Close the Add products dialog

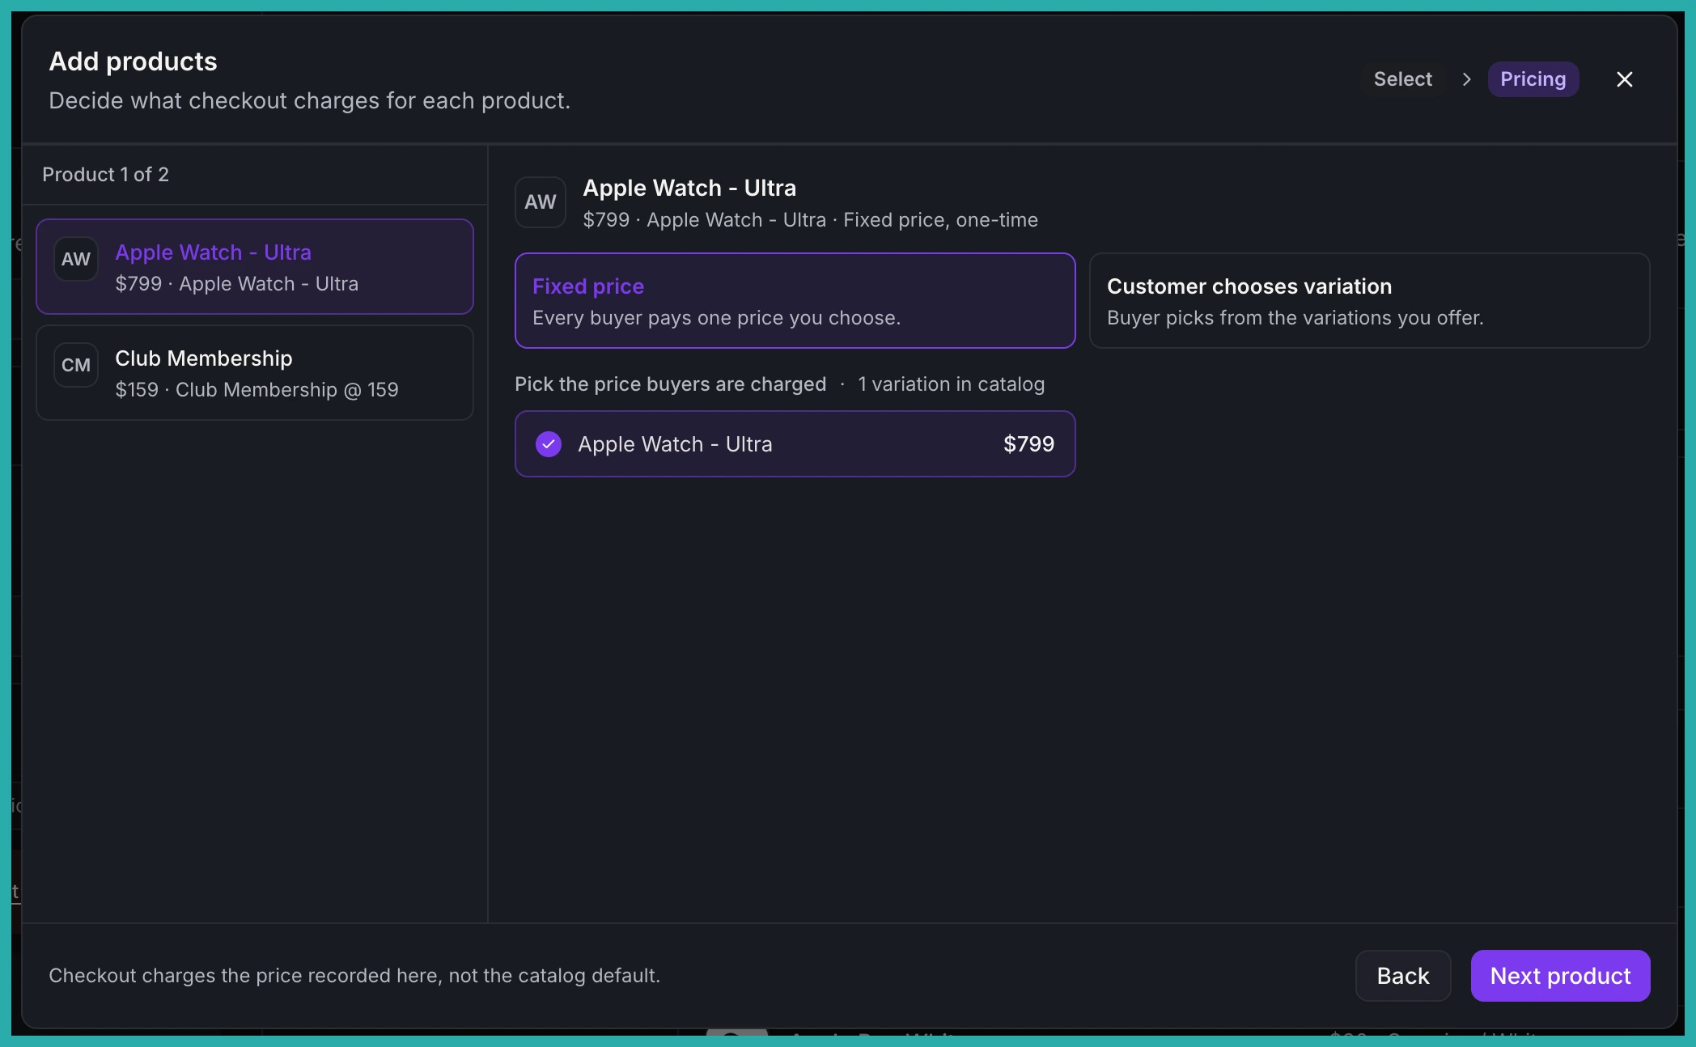click(x=1624, y=79)
